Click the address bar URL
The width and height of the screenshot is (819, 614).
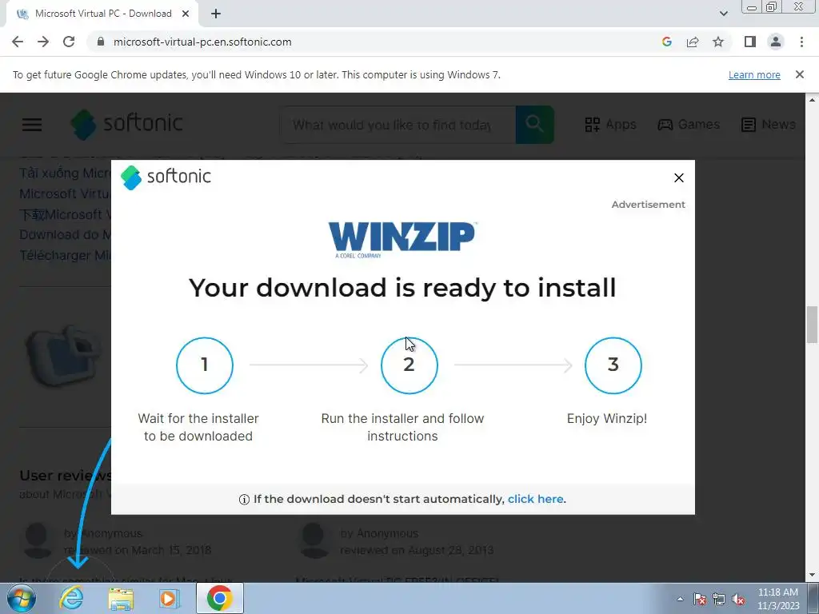[202, 42]
